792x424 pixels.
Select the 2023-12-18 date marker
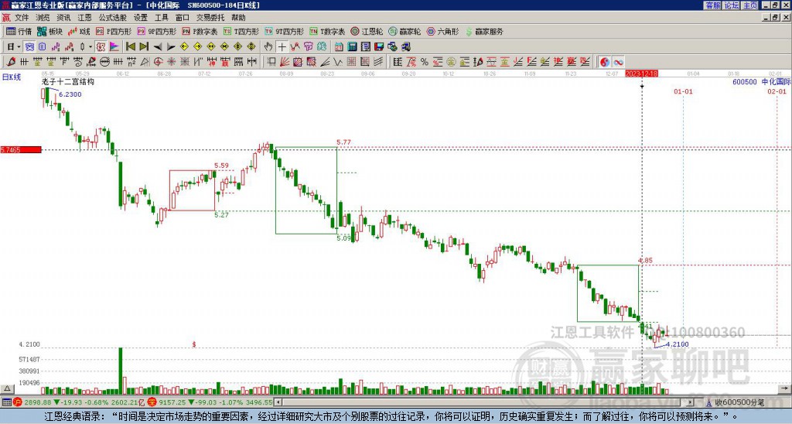(x=641, y=74)
